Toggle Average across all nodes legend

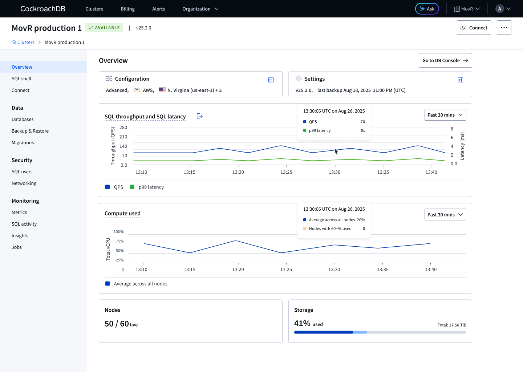coord(136,284)
